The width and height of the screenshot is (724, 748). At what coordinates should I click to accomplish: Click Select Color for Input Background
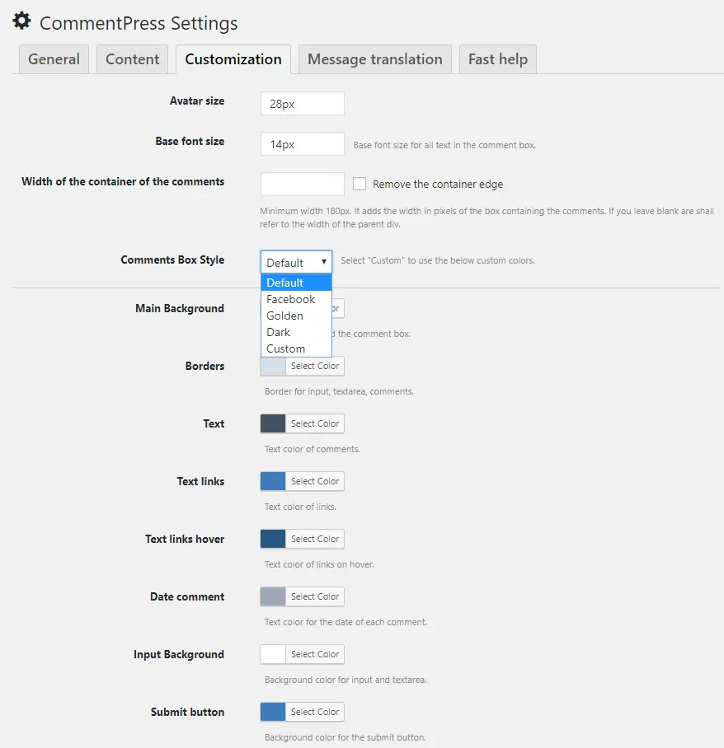tap(315, 654)
